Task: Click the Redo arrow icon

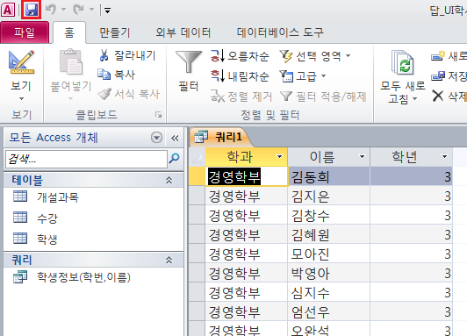Action: click(x=79, y=10)
